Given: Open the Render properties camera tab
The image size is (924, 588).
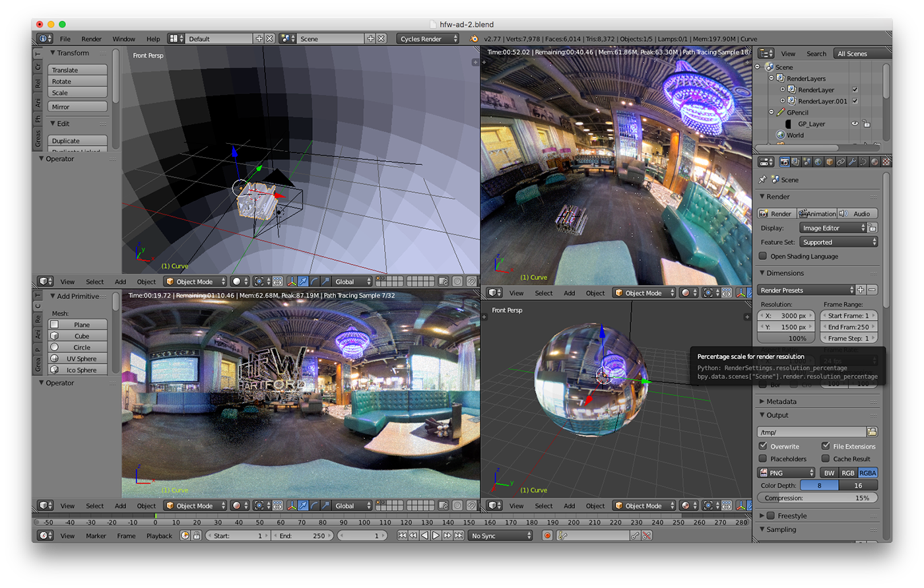Looking at the screenshot, I should 784,162.
